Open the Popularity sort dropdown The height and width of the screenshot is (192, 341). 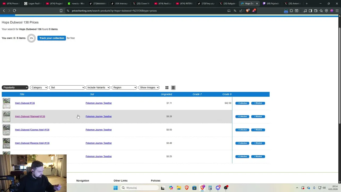click(15, 87)
